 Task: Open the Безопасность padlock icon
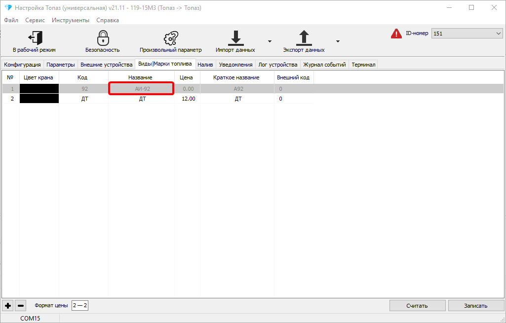coord(103,38)
